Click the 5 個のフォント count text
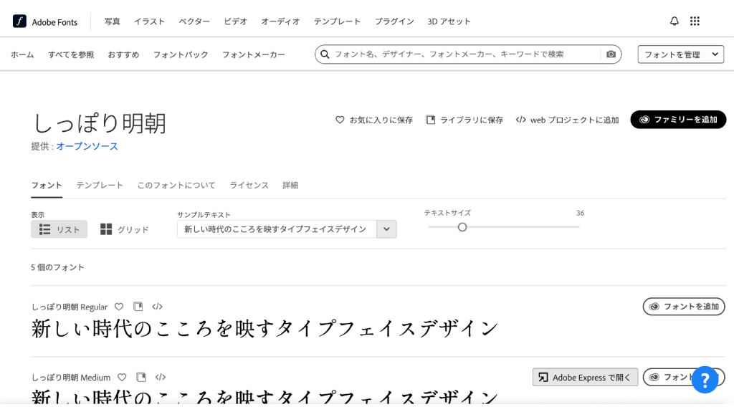Image resolution: width=734 pixels, height=412 pixels. (57, 267)
